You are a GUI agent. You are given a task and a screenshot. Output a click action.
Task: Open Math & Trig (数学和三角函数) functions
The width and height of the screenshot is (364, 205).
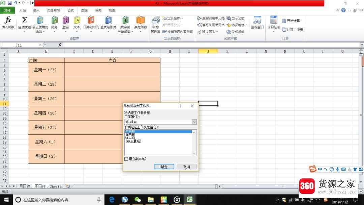click(x=125, y=24)
